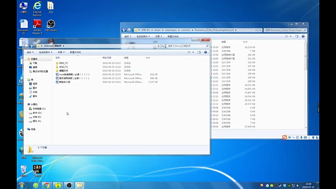Click the steamapps breadcrumb in rear window
The height and width of the screenshot is (189, 336).
[x=171, y=30]
